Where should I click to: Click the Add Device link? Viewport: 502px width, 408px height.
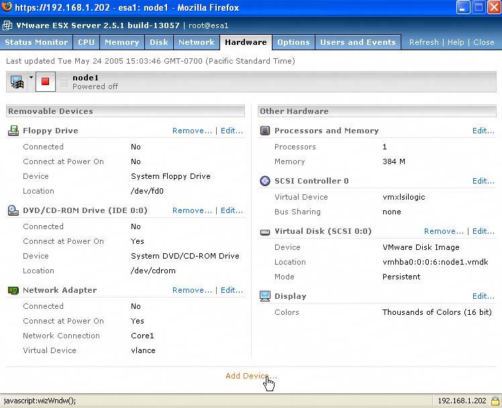[x=250, y=376]
